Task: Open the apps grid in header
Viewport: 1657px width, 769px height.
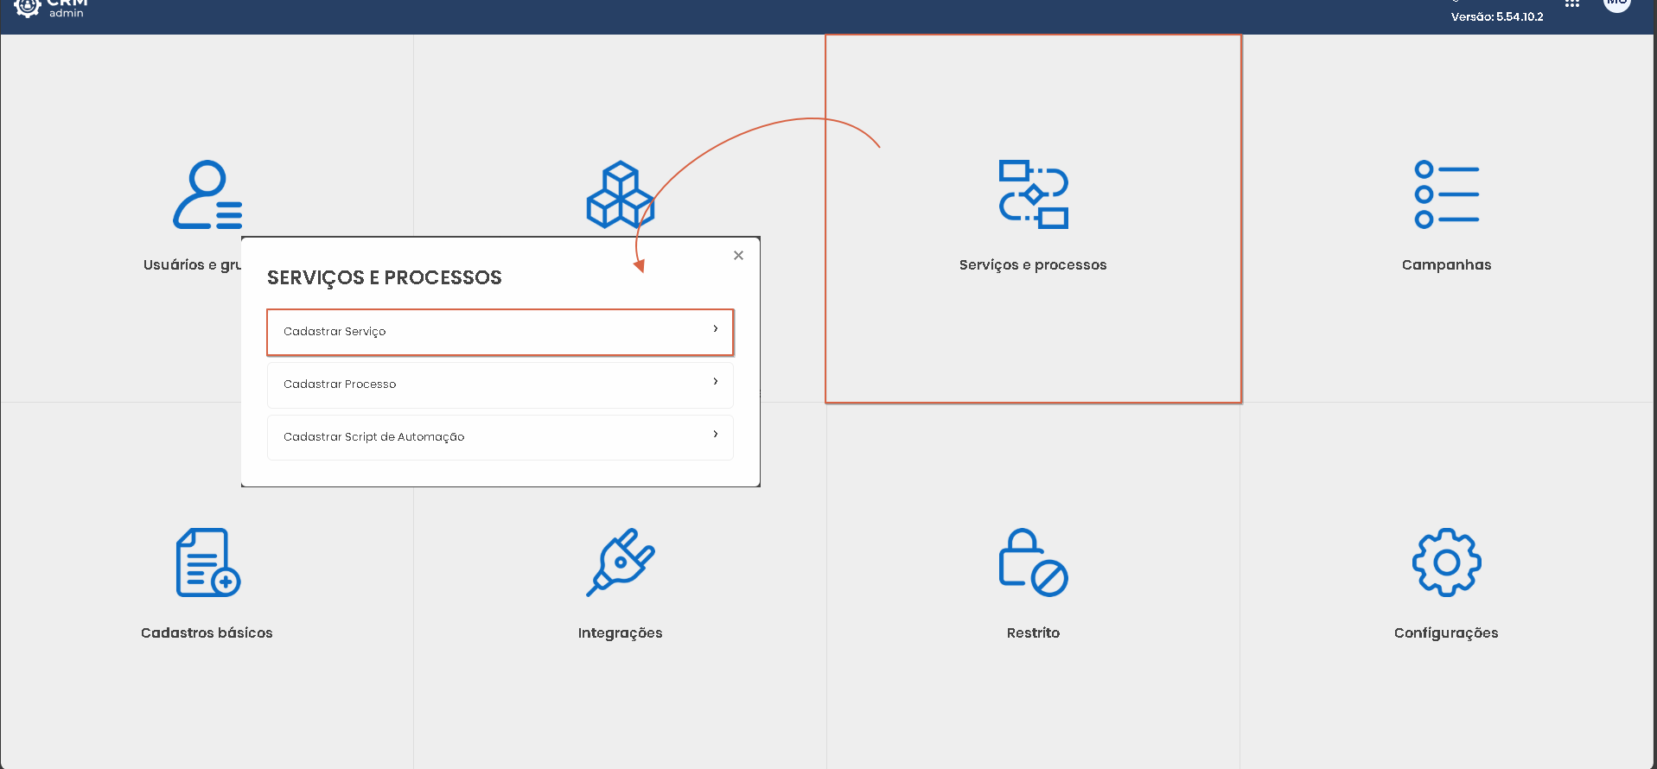Action: tap(1572, 4)
